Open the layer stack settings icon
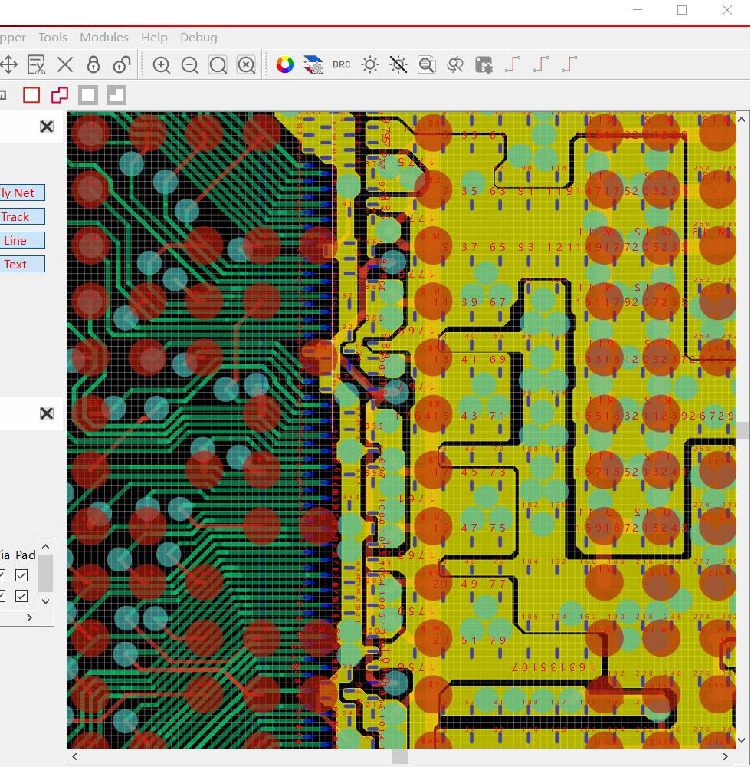 313,64
